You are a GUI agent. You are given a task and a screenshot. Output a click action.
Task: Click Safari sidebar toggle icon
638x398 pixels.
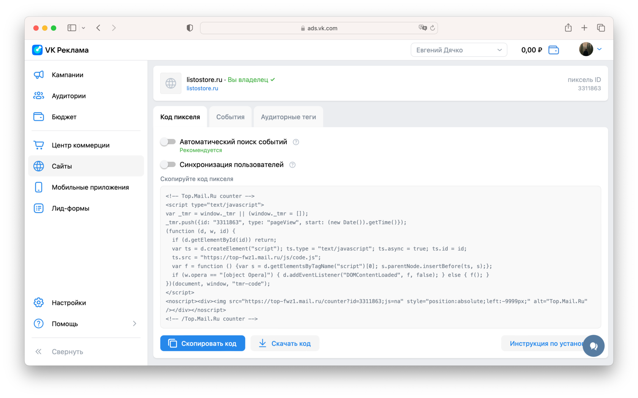coord(72,28)
